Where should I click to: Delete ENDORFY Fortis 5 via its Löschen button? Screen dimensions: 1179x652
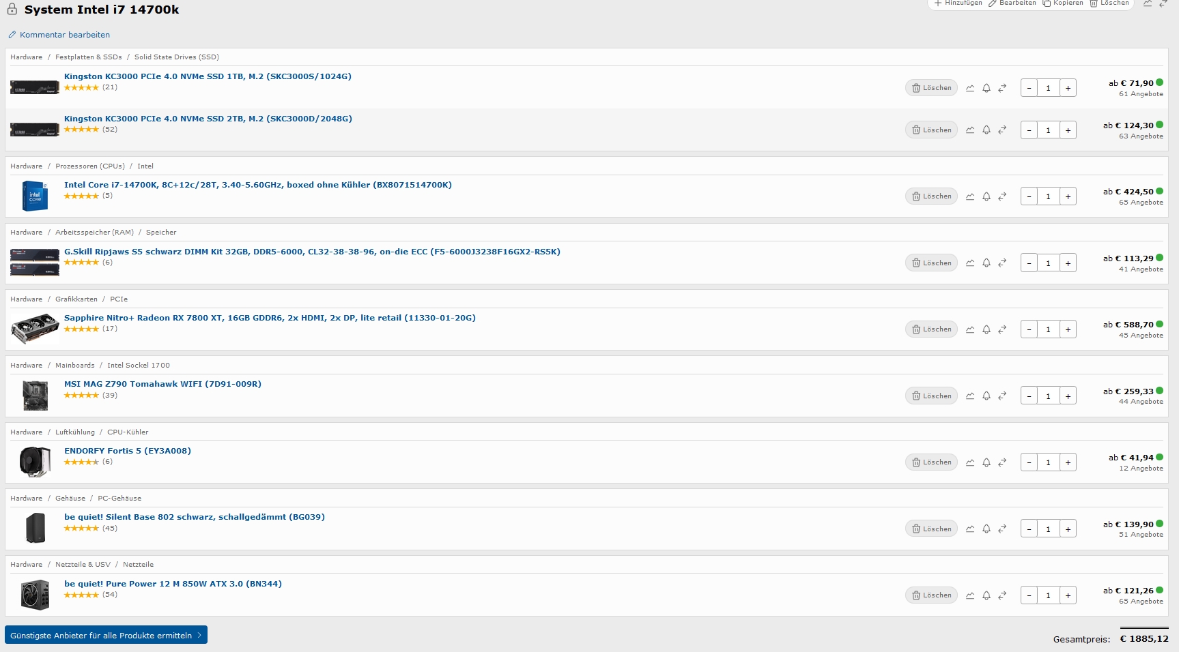point(932,462)
